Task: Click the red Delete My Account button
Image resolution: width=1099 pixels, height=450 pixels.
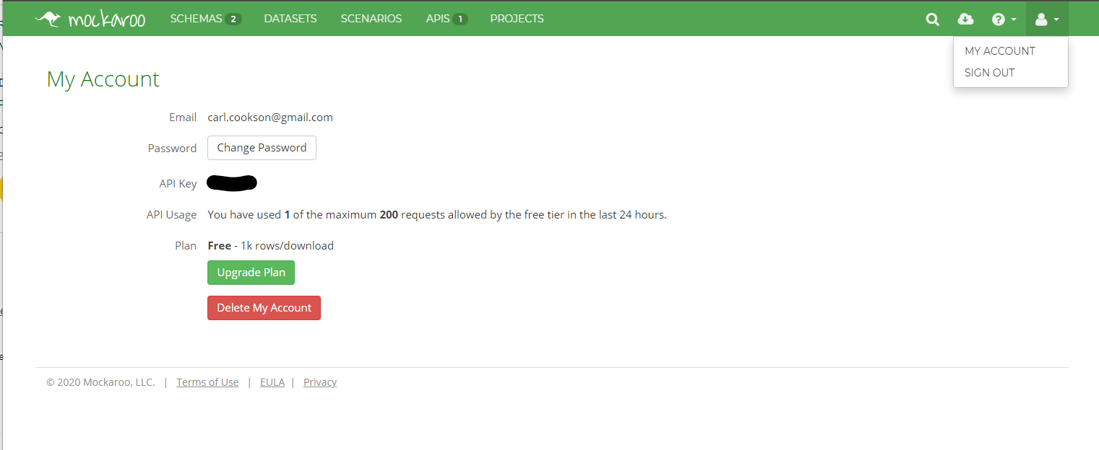Action: point(264,308)
